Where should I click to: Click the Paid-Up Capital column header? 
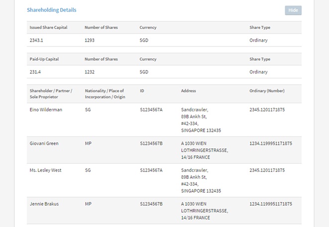[x=44, y=59]
